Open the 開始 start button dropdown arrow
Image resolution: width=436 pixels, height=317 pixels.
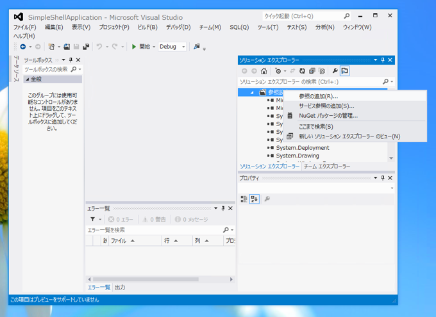(x=154, y=47)
